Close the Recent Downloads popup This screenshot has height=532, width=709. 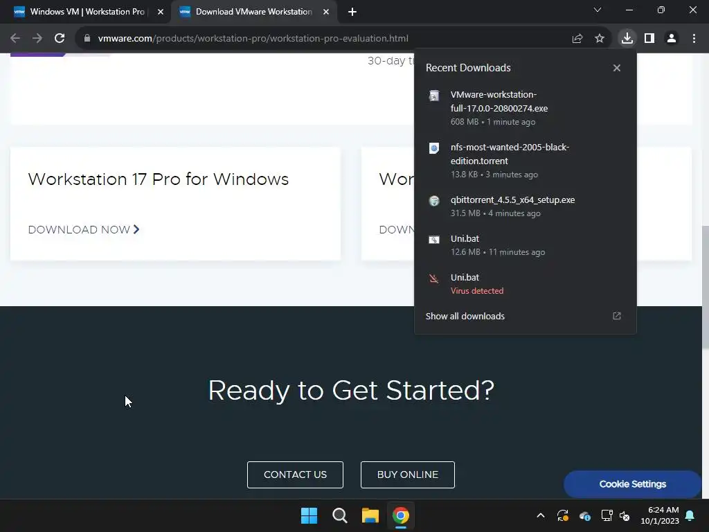coord(617,68)
